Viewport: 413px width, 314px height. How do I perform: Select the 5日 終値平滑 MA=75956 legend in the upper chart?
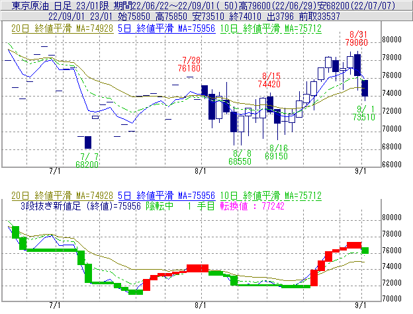pos(167,28)
